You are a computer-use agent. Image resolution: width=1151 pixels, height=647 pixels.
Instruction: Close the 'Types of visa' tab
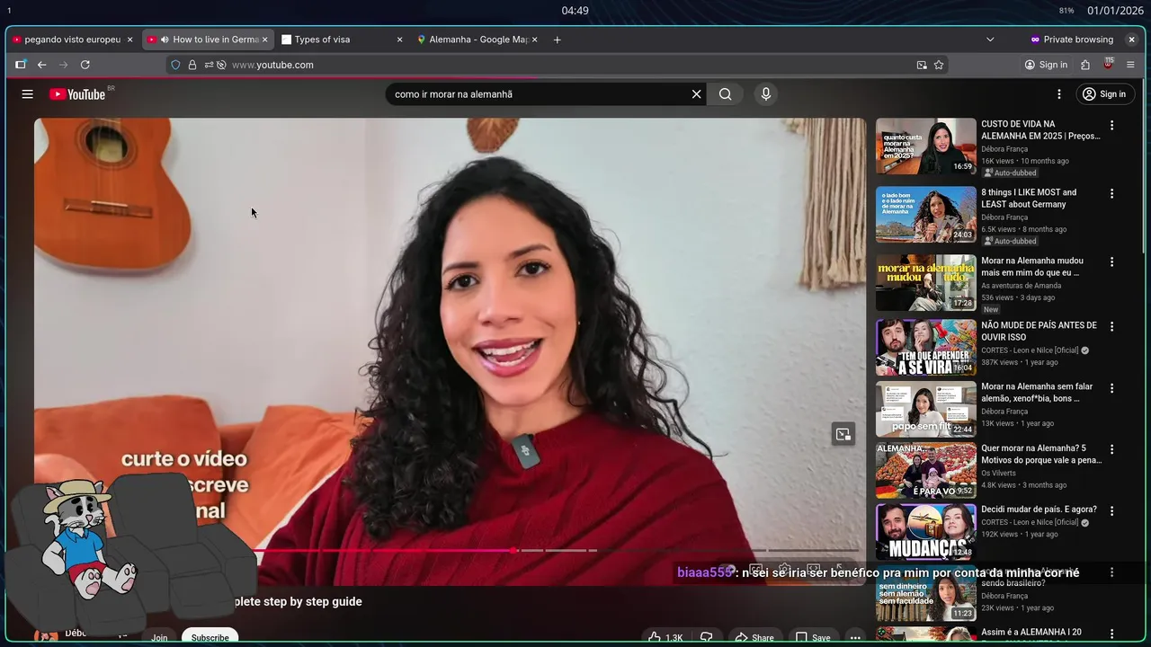click(x=399, y=40)
